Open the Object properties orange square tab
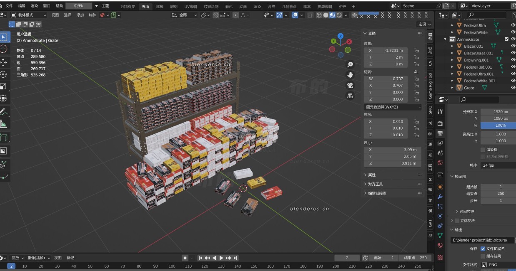The width and height of the screenshot is (516, 271). tap(440, 187)
